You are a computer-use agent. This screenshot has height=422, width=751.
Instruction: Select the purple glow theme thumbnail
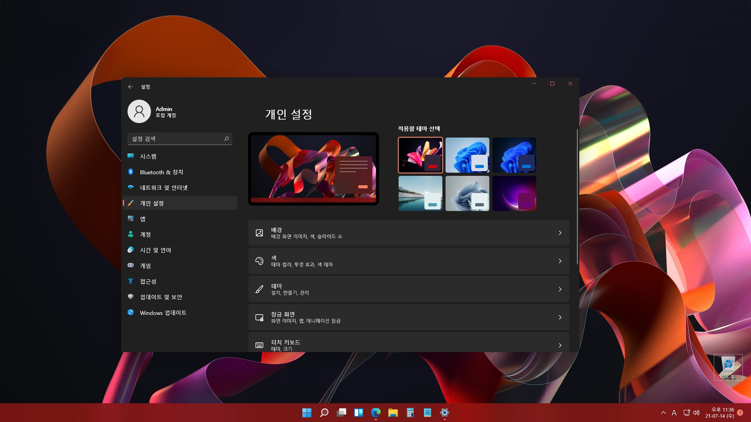click(514, 193)
